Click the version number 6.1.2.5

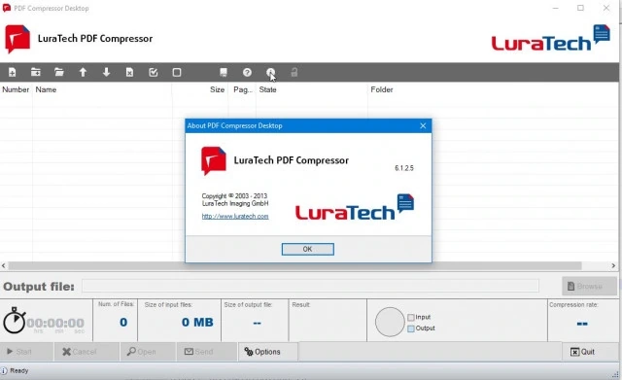click(404, 168)
